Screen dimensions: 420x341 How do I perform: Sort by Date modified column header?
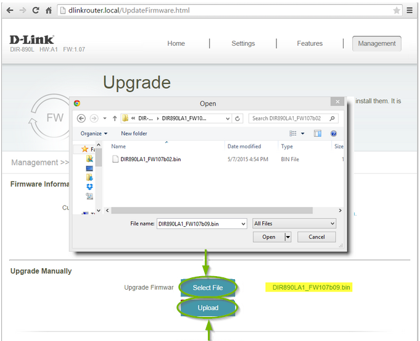244,146
